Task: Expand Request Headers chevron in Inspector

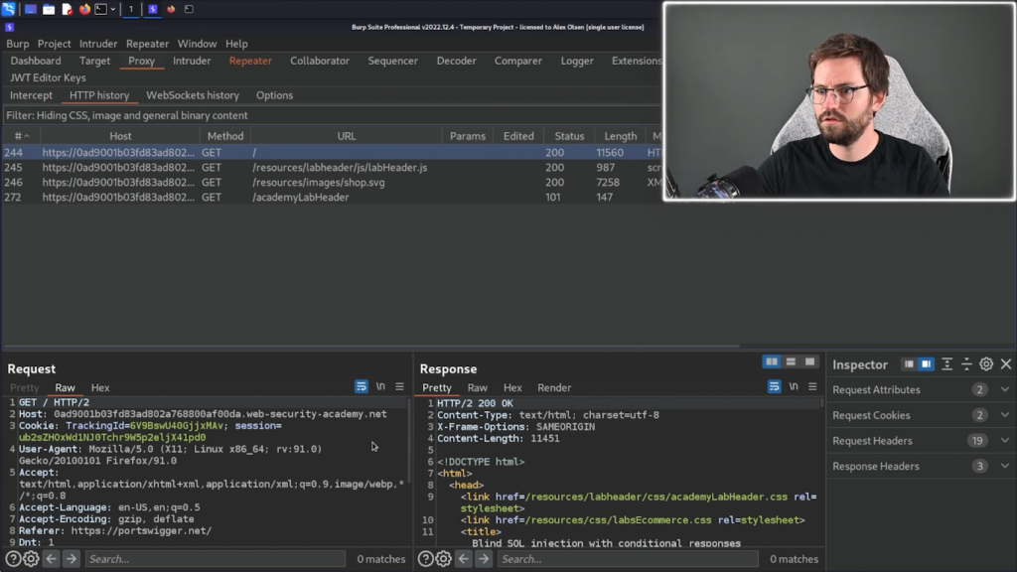Action: click(1005, 441)
